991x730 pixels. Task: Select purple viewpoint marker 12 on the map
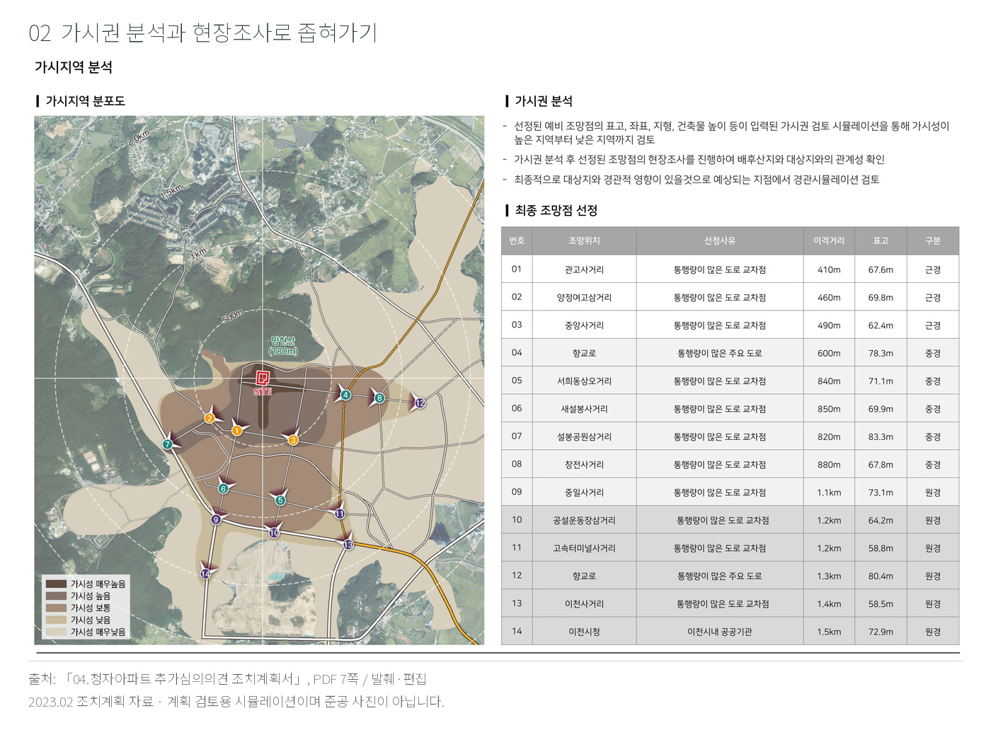(x=420, y=402)
